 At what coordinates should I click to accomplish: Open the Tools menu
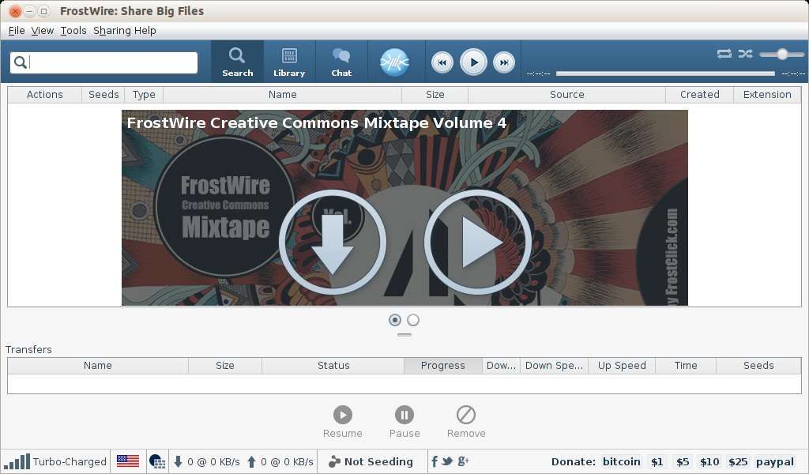coord(73,31)
